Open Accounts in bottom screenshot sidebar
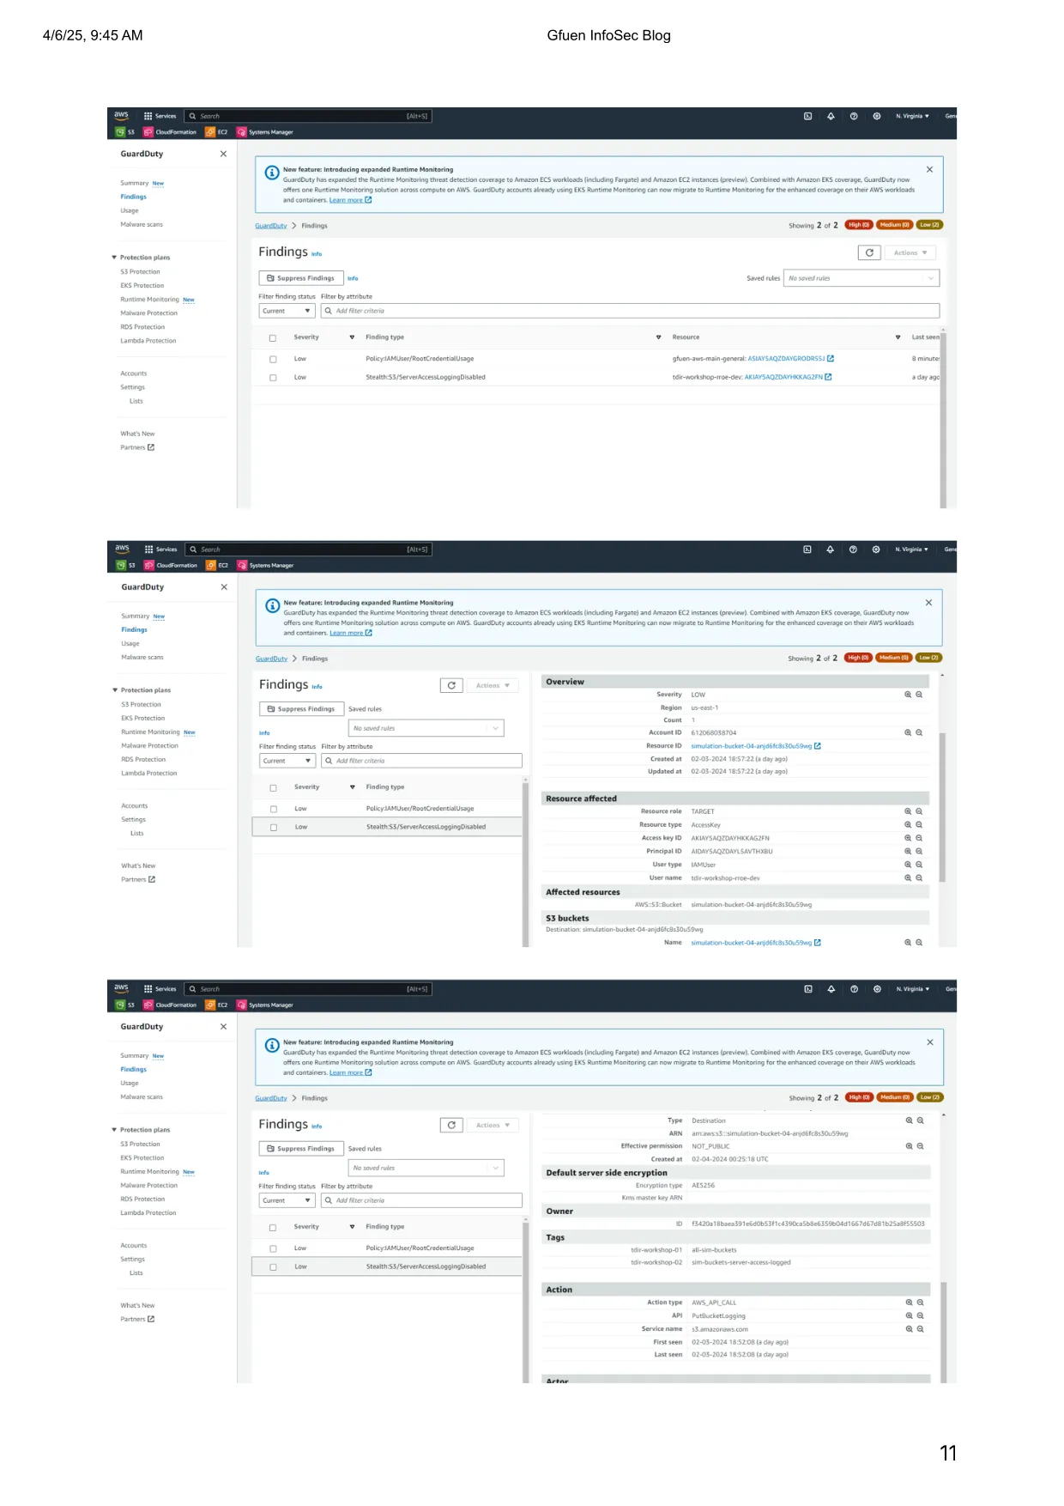 point(134,1245)
